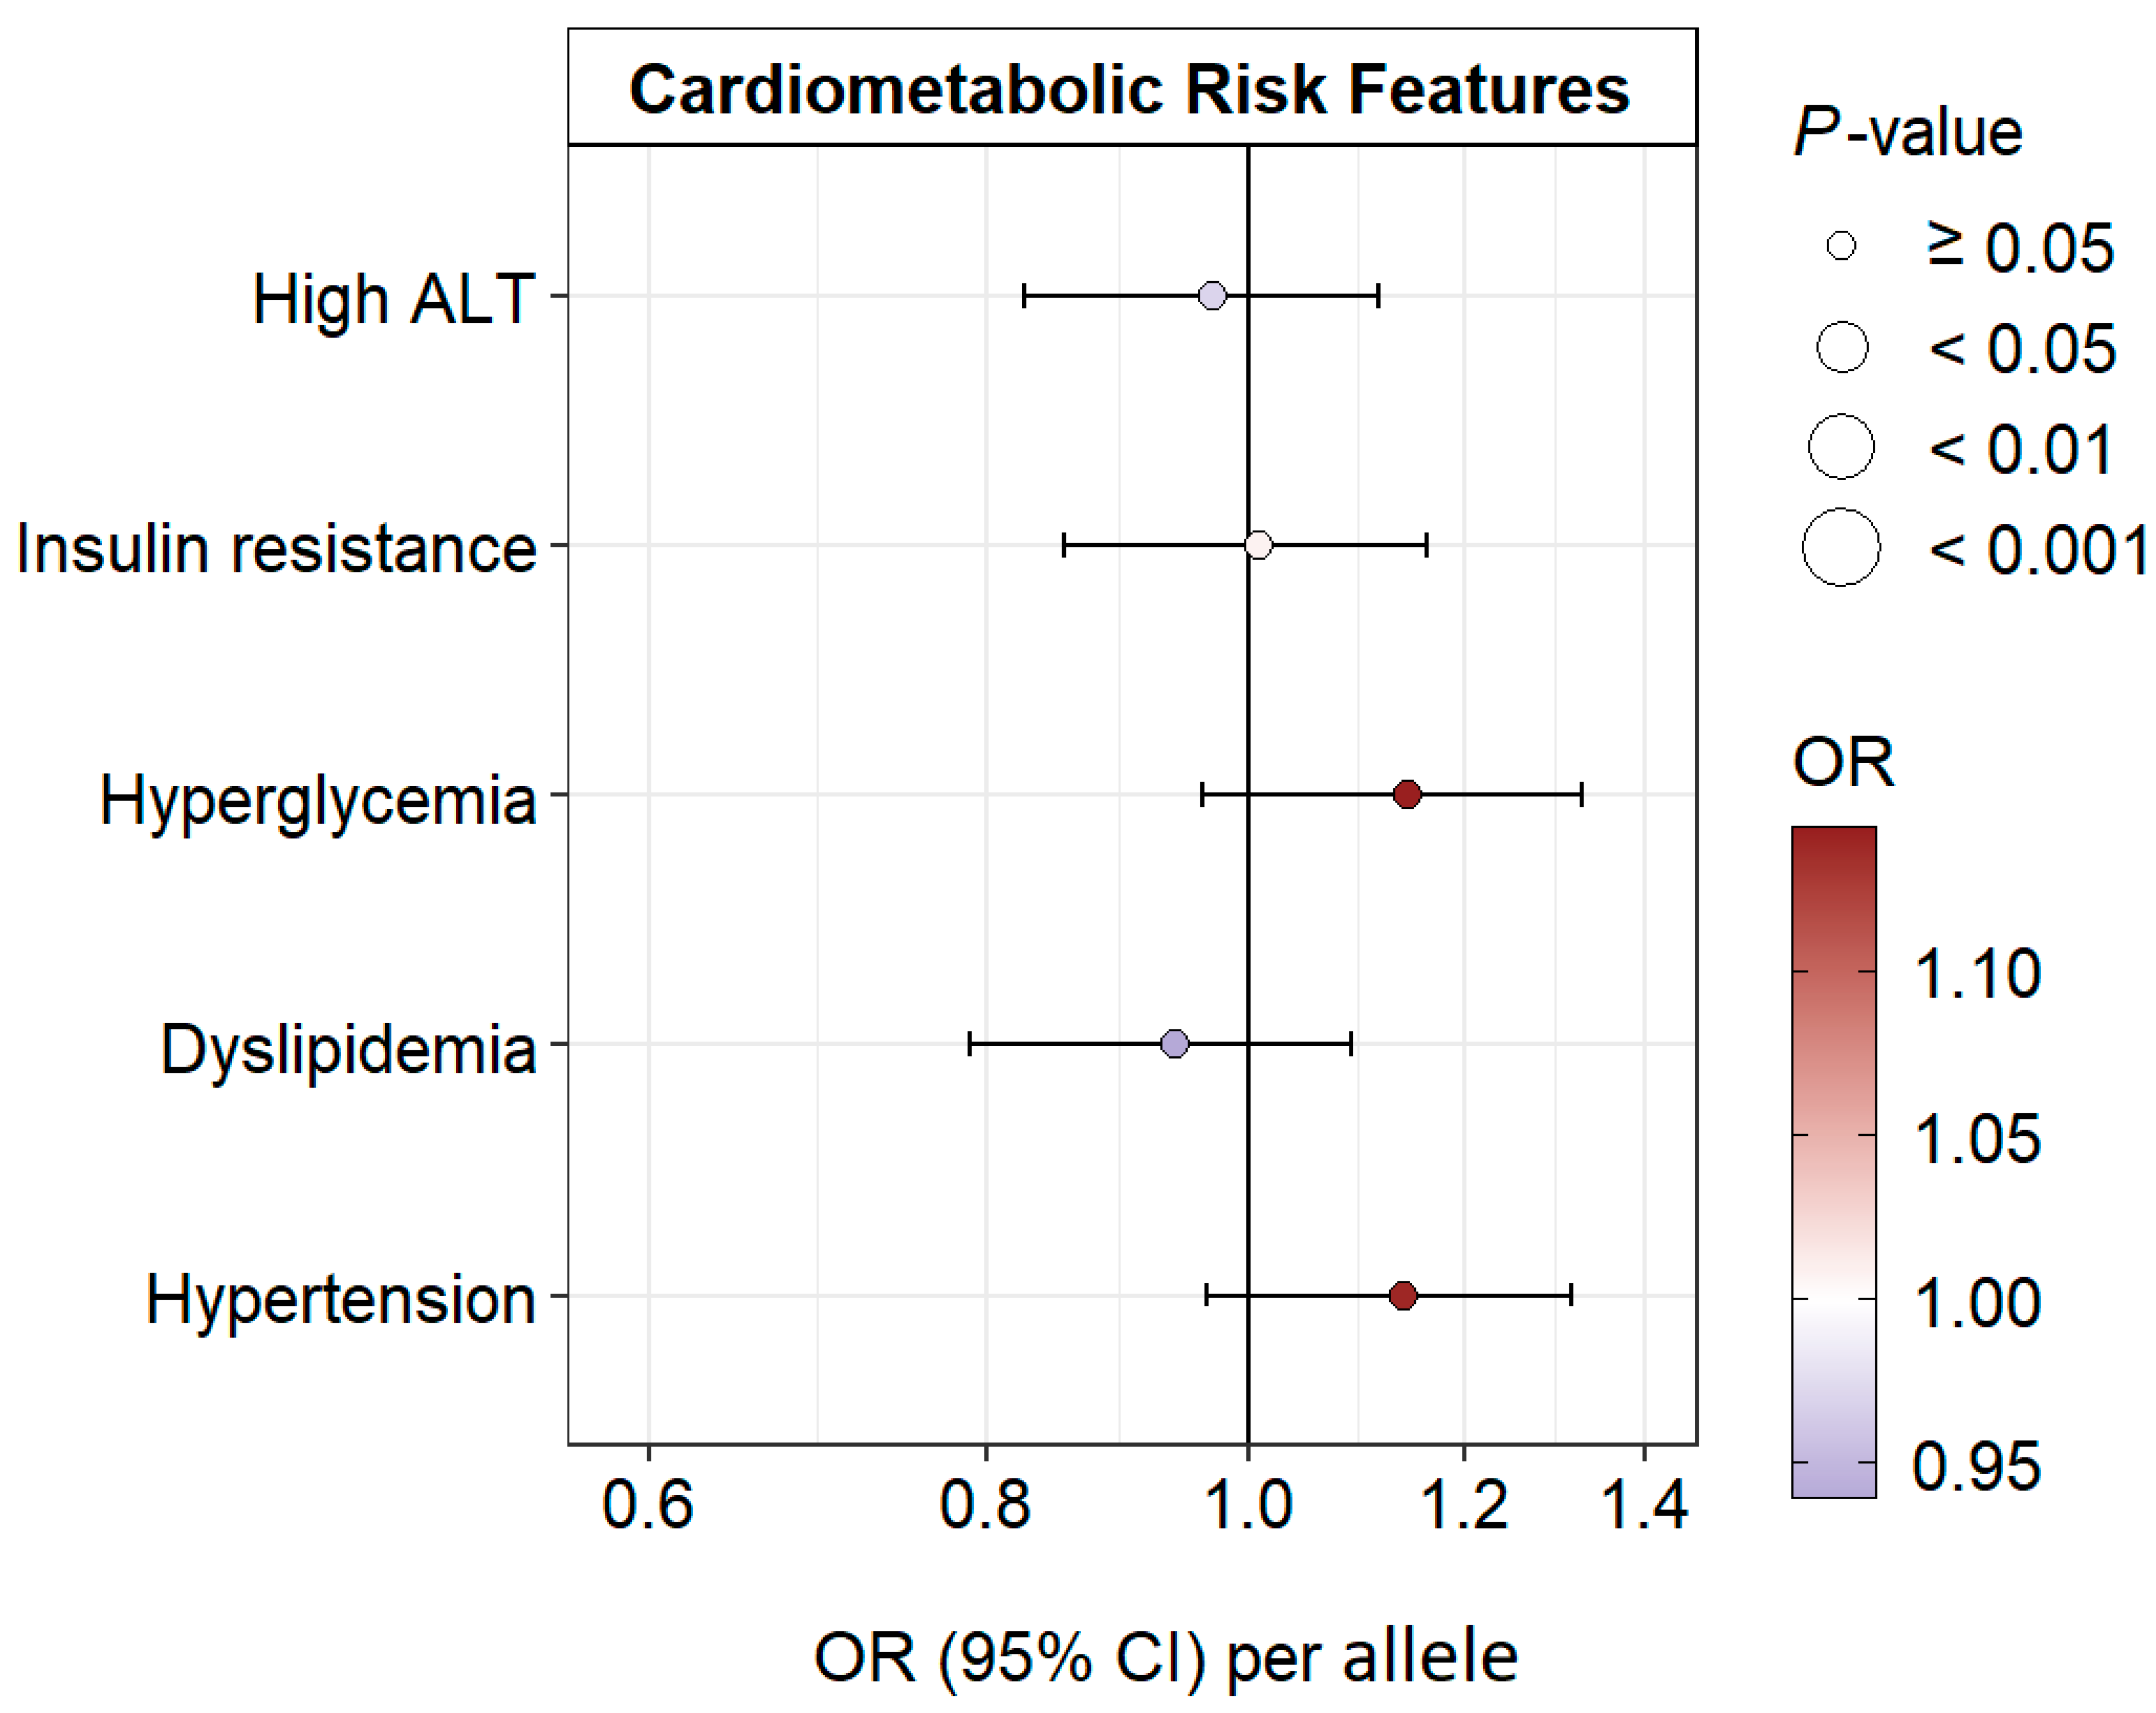Click the P-value legend heading
2156x1713 pixels.
[x=1907, y=132]
